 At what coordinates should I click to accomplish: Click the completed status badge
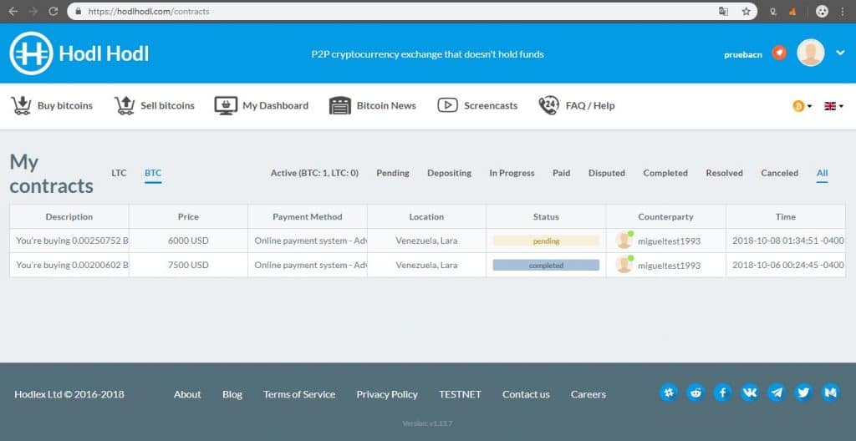[546, 266]
